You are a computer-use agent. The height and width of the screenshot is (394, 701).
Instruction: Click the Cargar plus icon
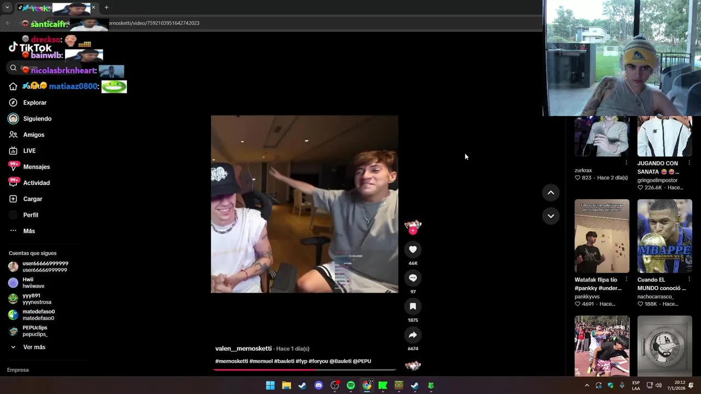point(13,199)
